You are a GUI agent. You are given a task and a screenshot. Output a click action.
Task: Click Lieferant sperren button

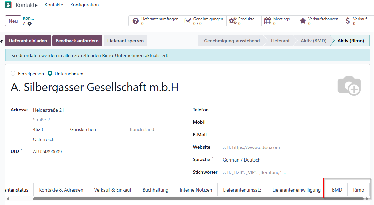(125, 41)
